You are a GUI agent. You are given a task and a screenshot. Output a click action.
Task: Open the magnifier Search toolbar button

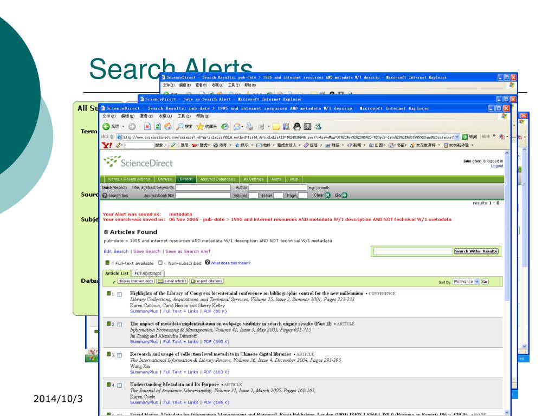click(x=184, y=126)
